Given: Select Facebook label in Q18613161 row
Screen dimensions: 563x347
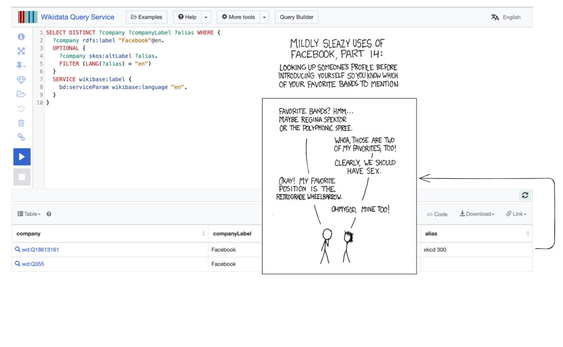Looking at the screenshot, I should 224,250.
